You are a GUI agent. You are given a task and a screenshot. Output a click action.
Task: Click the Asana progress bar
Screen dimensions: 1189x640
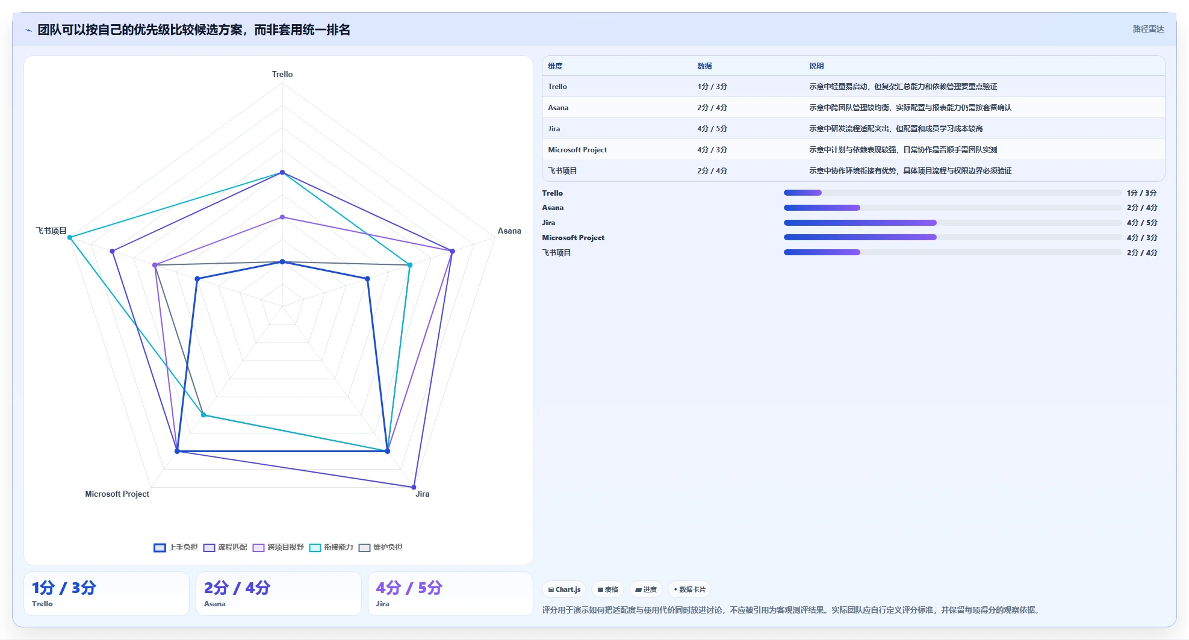952,208
